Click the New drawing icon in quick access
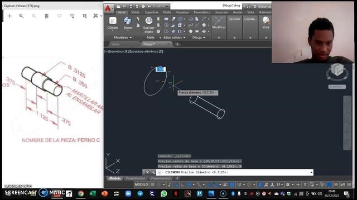 [x=118, y=6]
